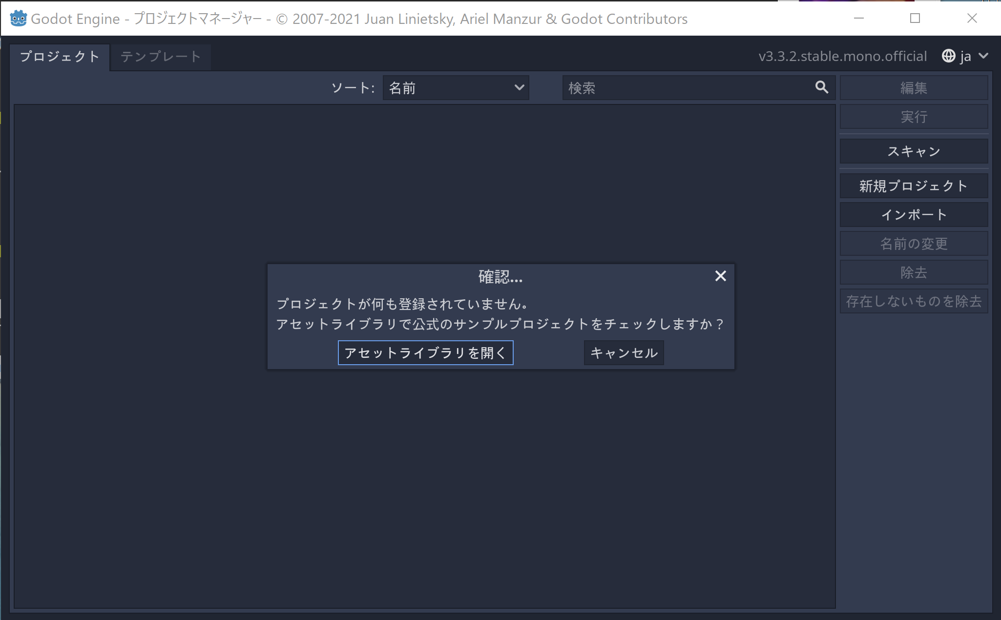Click the search magnifier icon

(x=821, y=88)
